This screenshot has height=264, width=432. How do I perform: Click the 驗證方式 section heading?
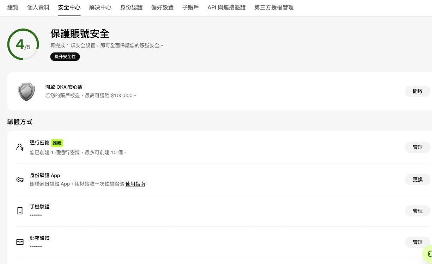(20, 122)
